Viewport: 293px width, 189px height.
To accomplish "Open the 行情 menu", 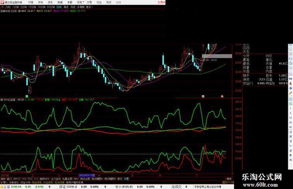I will tap(31, 2).
